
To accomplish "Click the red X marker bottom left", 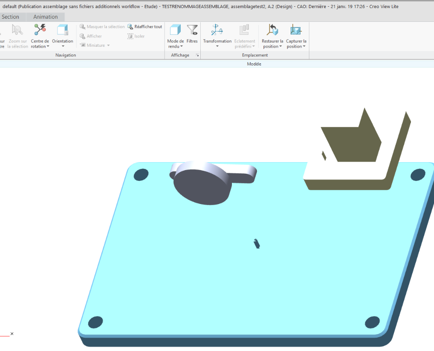I will click(12, 333).
